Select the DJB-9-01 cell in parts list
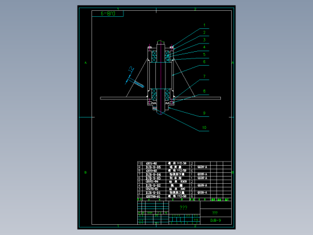Viewport: 313px width, 235px height. pos(153,193)
